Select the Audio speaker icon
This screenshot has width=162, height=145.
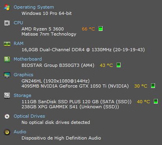[x=7, y=132]
